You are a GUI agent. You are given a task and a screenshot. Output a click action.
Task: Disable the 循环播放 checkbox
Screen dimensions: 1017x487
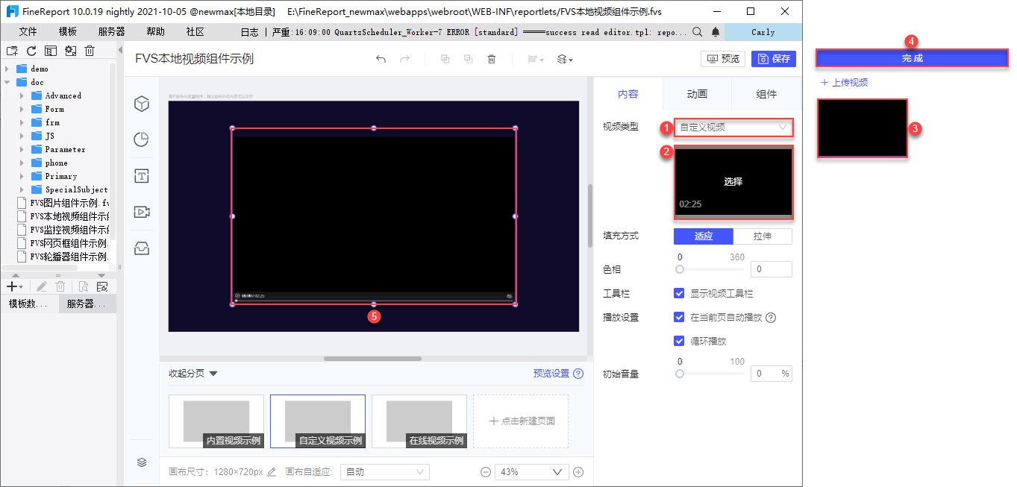click(679, 341)
